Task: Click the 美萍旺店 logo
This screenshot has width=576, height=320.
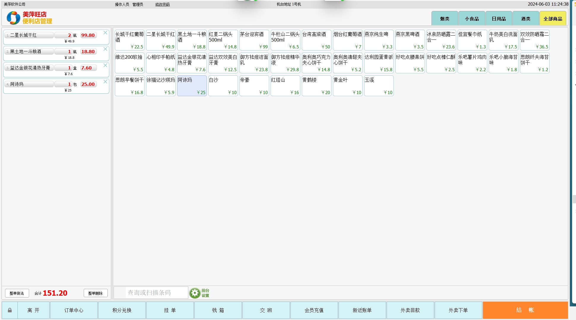Action: coord(29,18)
